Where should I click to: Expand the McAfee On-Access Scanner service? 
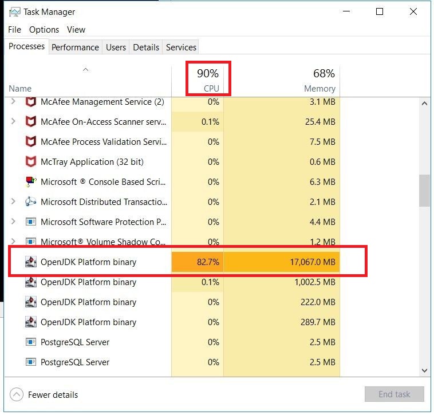[14, 122]
